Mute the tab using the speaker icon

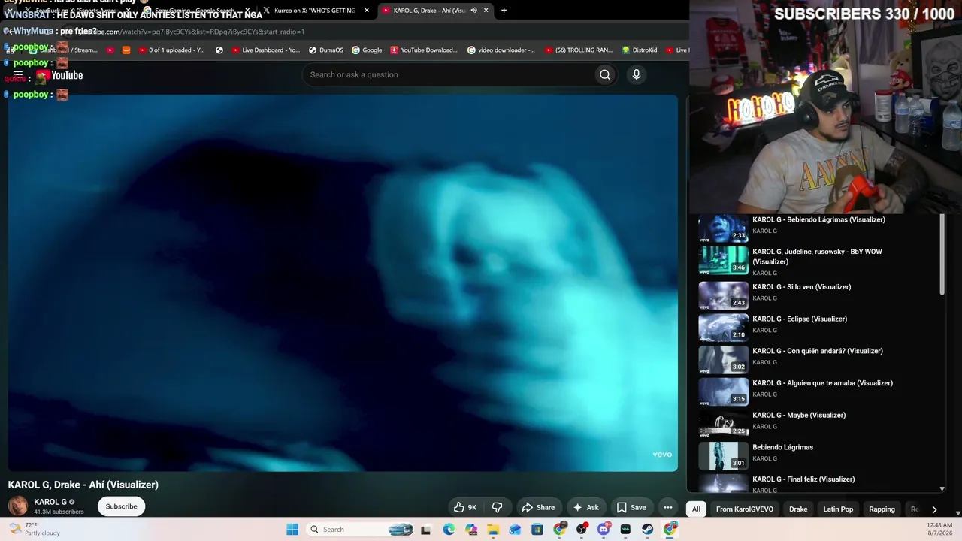coord(473,11)
